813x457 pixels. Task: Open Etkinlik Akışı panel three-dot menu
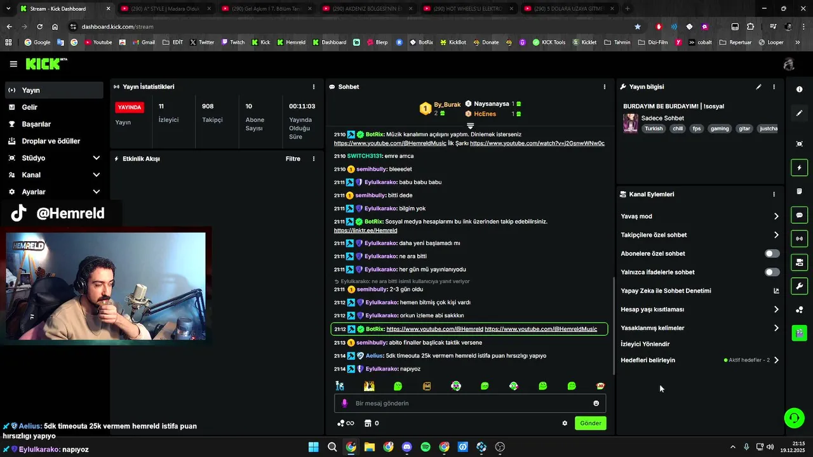pyautogui.click(x=313, y=159)
